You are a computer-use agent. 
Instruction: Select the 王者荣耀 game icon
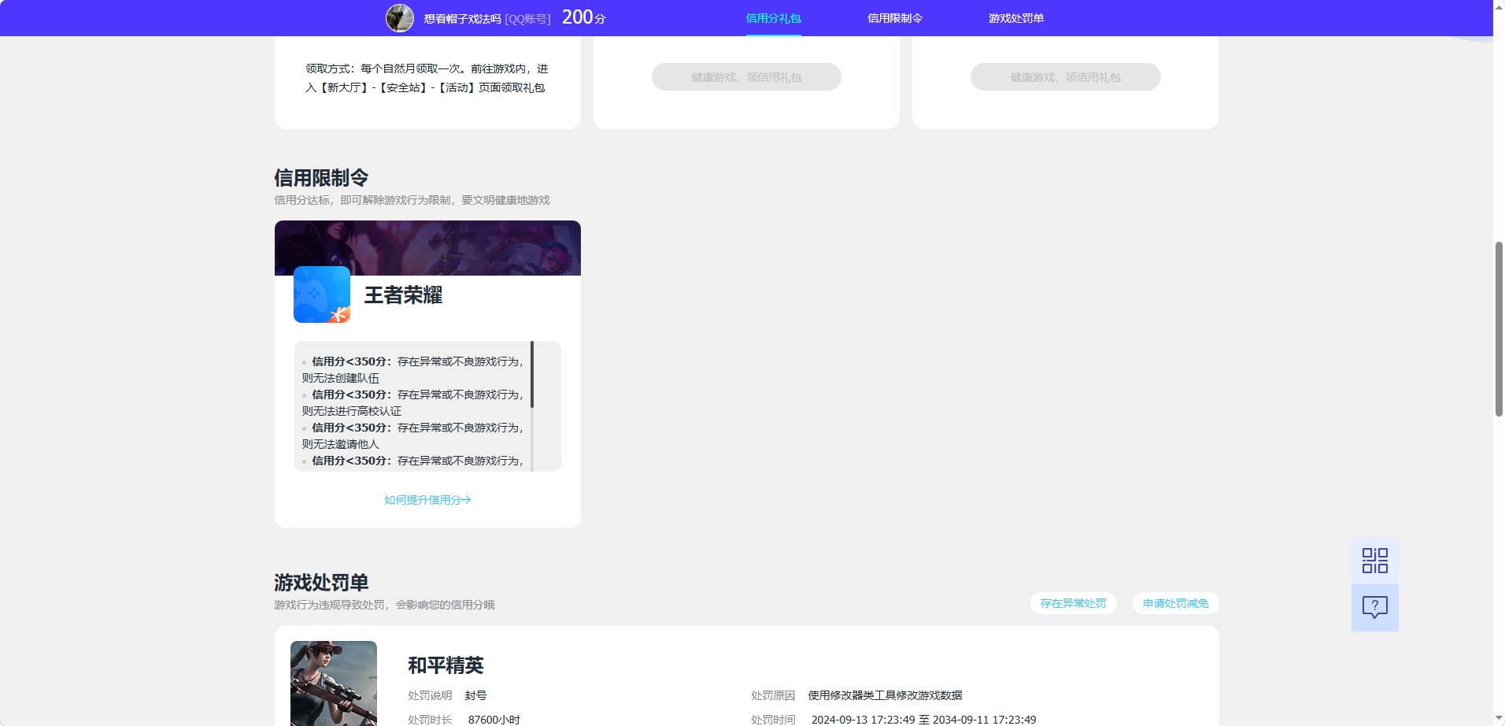(322, 294)
